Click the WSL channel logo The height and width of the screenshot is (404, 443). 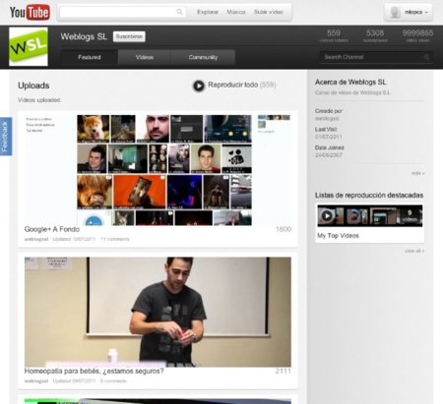(x=29, y=46)
